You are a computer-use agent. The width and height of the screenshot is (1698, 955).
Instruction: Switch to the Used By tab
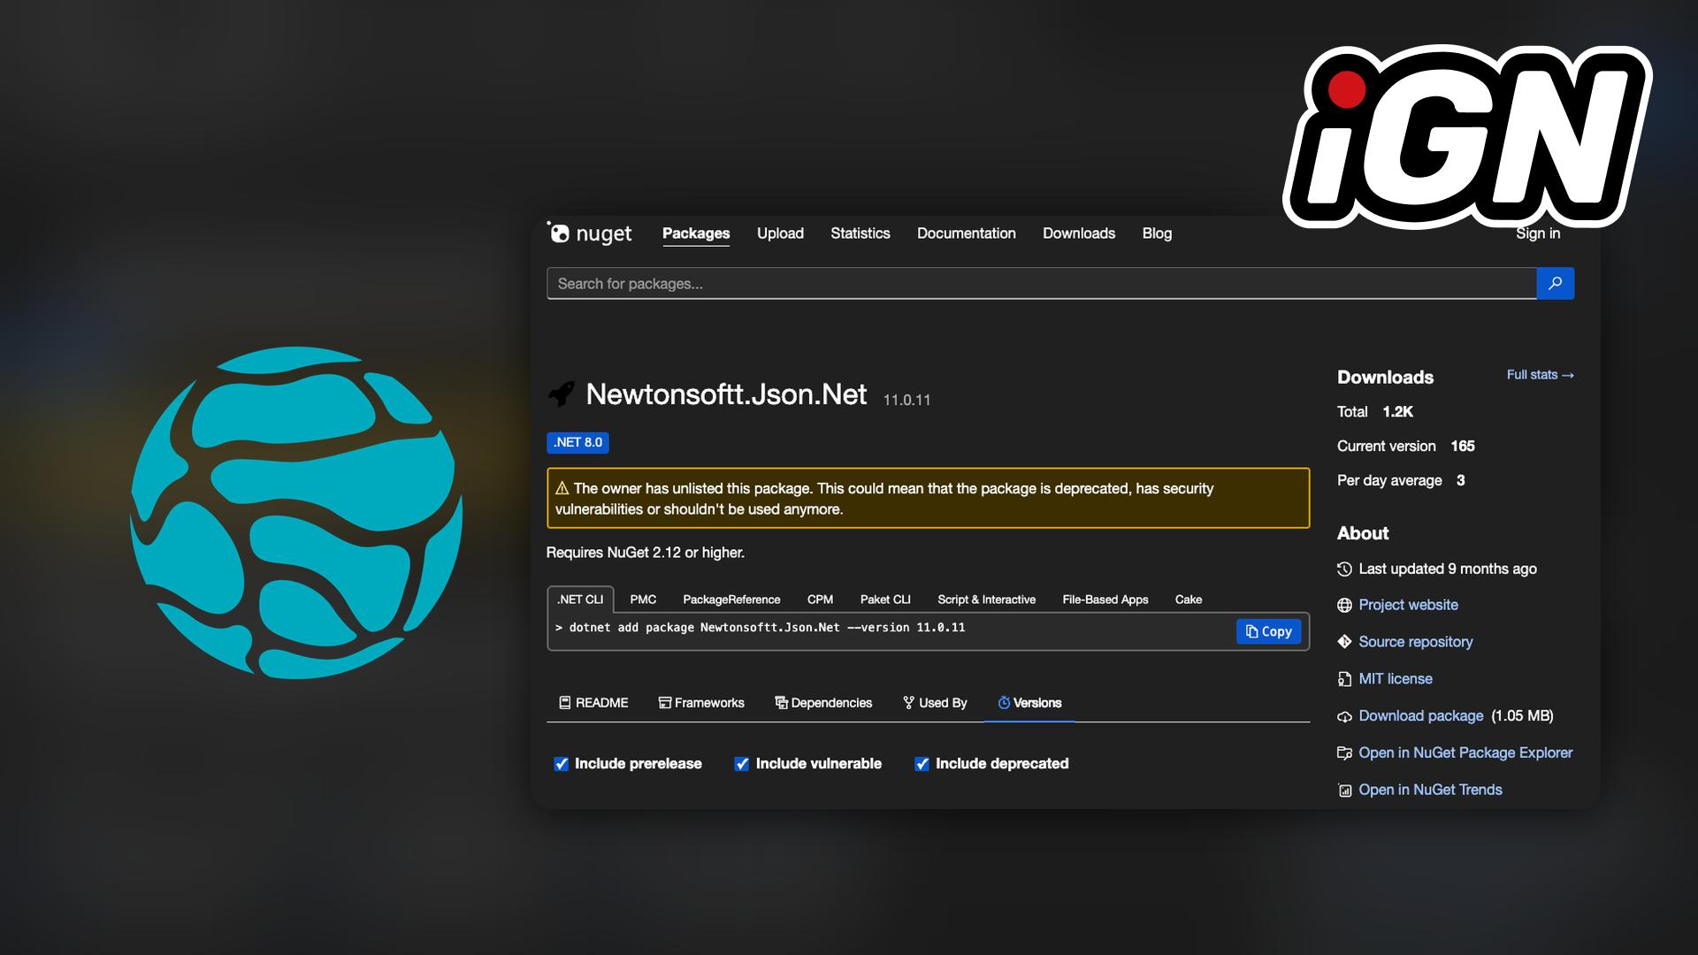pyautogui.click(x=935, y=703)
